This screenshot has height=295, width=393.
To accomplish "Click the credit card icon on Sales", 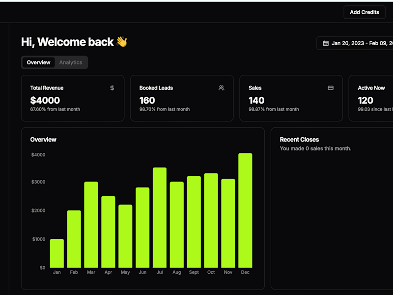I will pos(331,88).
